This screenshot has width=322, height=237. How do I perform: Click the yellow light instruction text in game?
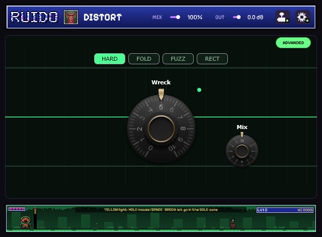(161, 210)
